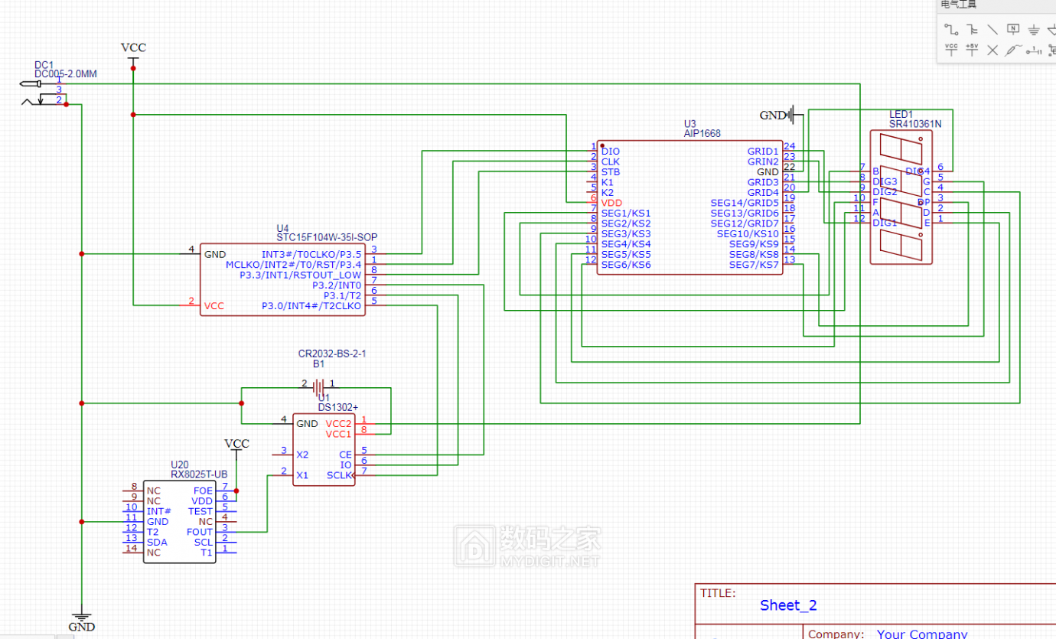The width and height of the screenshot is (1056, 639).
Task: Click the DC1 designator label
Action: coord(44,65)
